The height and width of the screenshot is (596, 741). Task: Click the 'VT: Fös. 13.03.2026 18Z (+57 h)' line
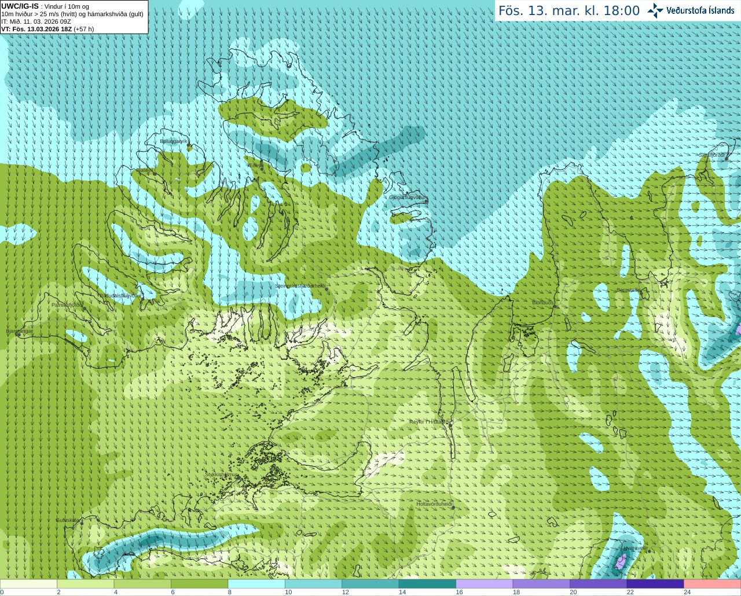tap(47, 29)
